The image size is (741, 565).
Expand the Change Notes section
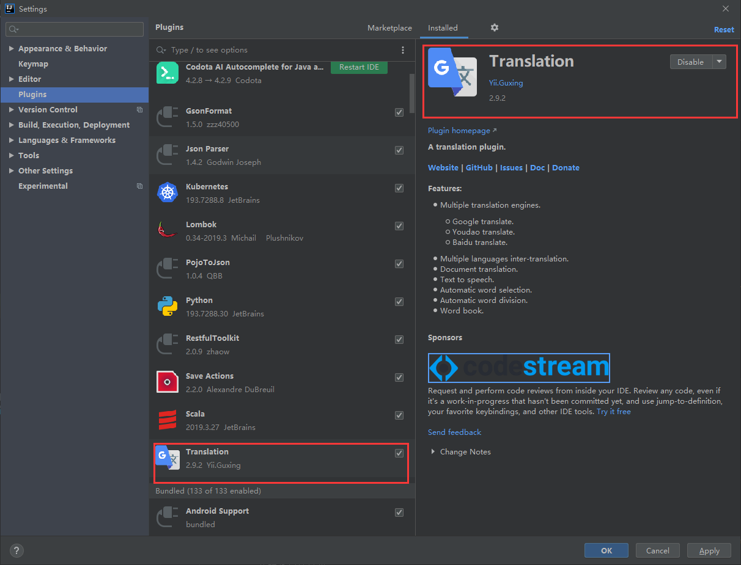click(433, 452)
